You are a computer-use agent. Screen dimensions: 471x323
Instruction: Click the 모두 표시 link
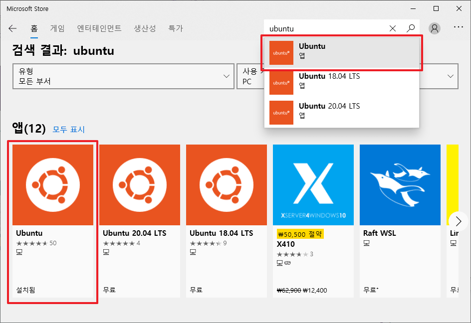coord(69,130)
